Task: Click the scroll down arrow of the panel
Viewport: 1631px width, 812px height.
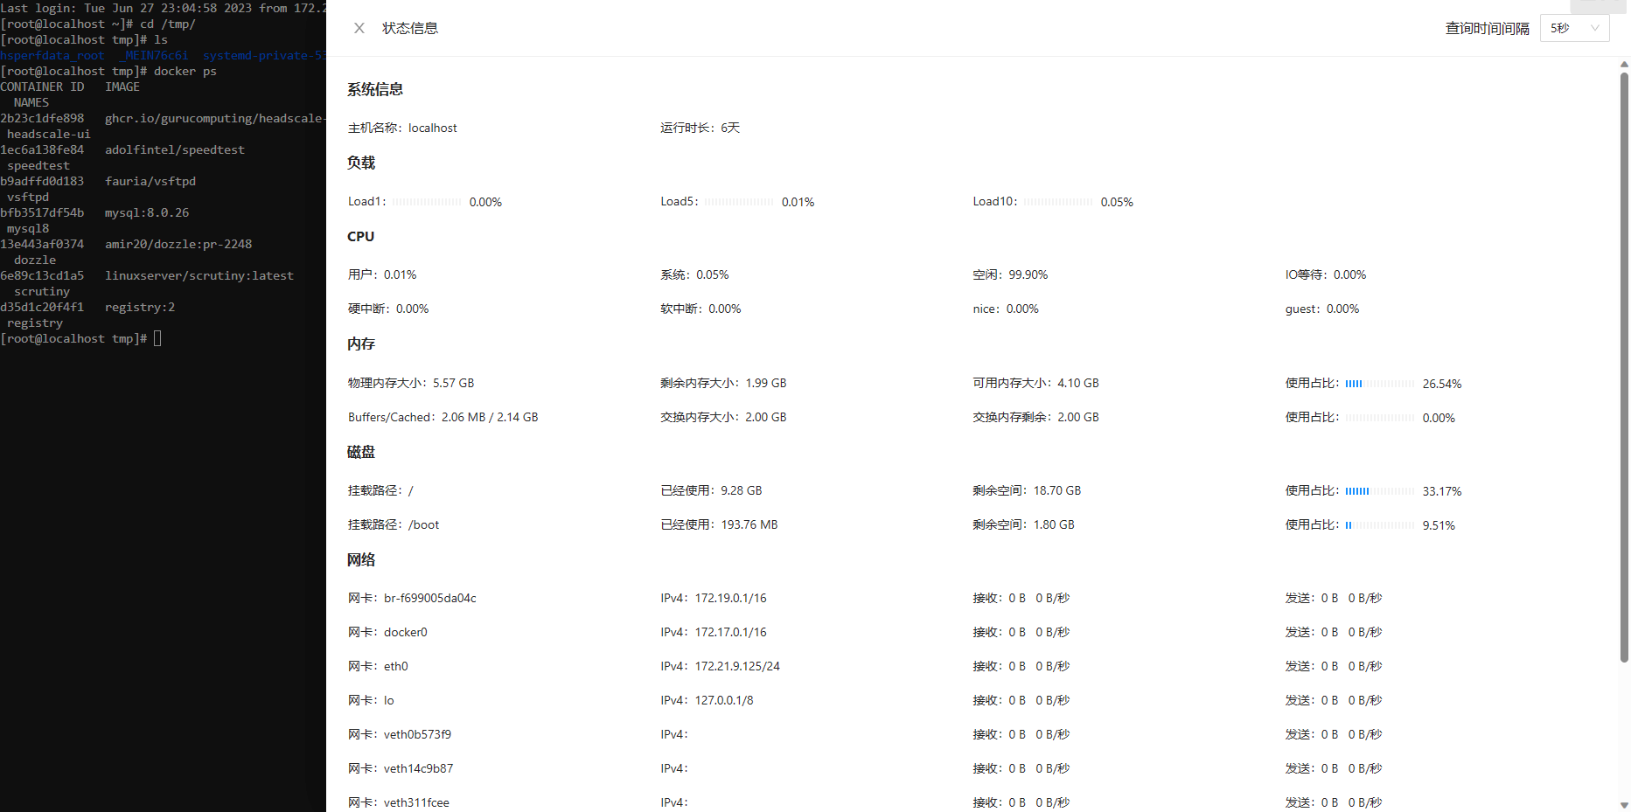Action: [1624, 805]
